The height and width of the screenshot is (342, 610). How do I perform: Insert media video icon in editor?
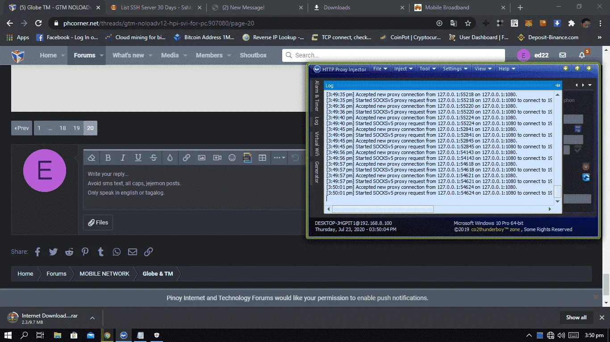(217, 158)
